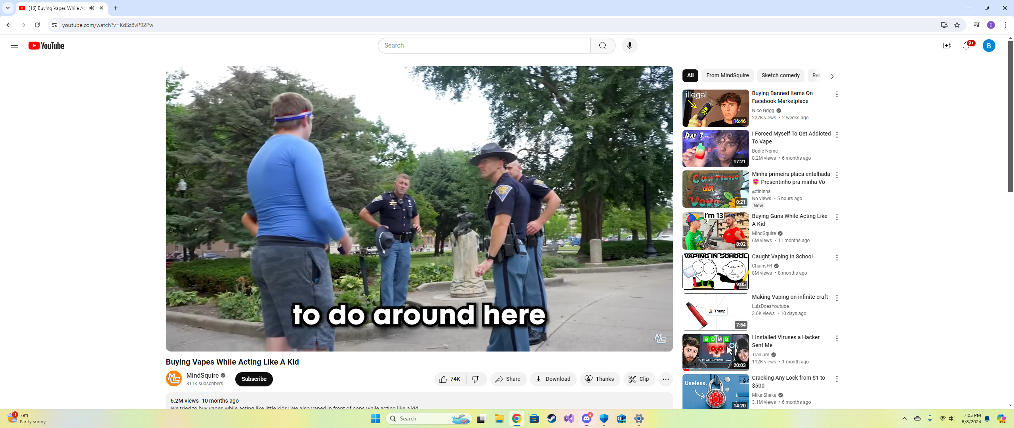
Task: Click the Share button
Action: (508, 379)
